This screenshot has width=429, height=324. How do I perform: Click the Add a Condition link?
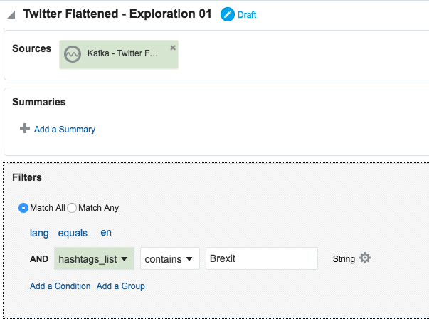(60, 286)
